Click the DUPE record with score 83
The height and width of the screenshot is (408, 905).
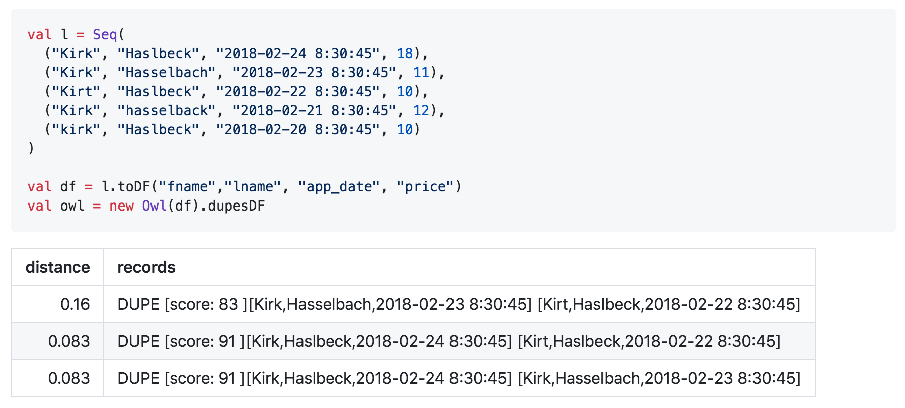(x=459, y=304)
